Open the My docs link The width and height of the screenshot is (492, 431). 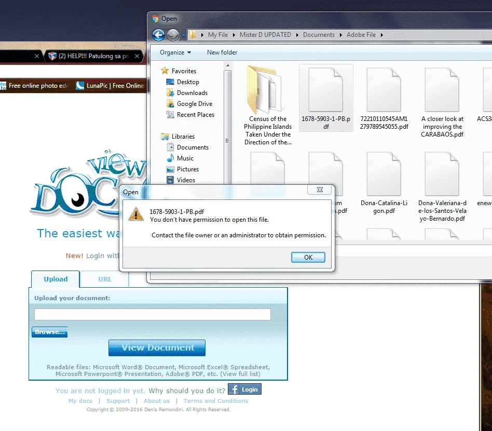coord(80,401)
